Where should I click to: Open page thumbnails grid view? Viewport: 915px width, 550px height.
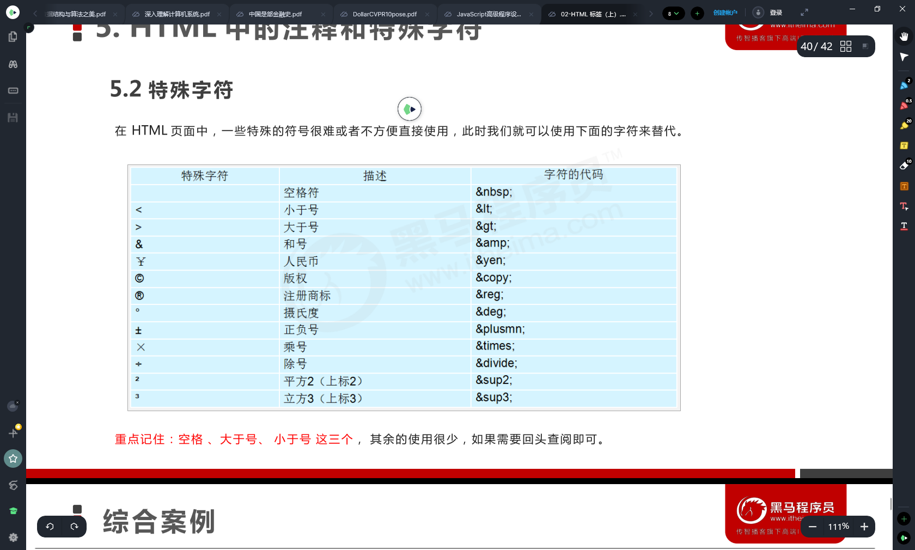(x=846, y=46)
